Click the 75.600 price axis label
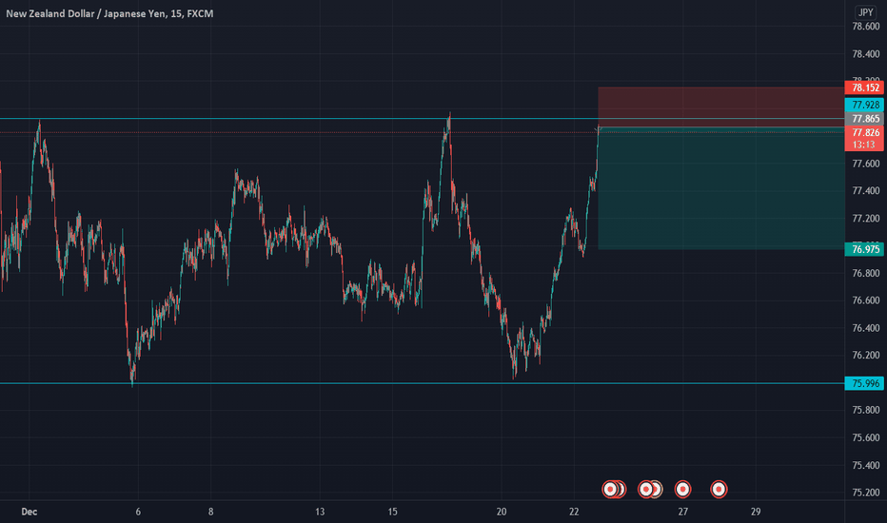887x523 pixels. pos(865,437)
